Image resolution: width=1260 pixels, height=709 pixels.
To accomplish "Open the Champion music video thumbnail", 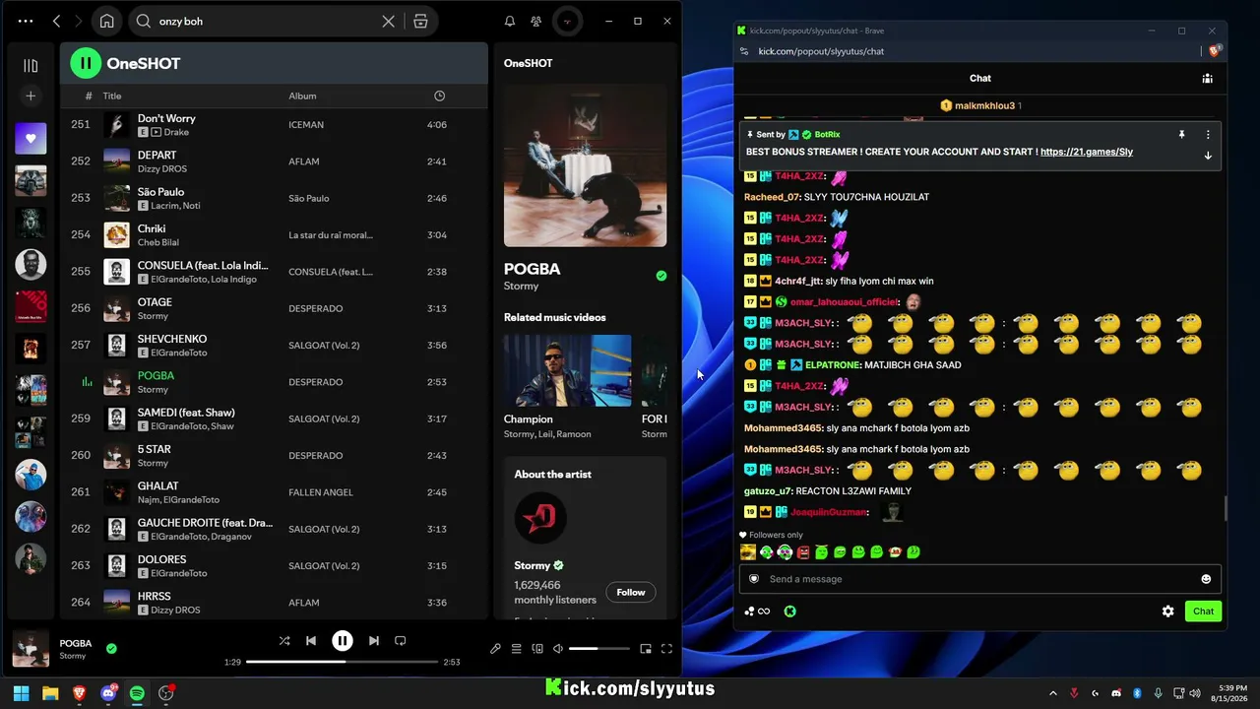I will 568,370.
